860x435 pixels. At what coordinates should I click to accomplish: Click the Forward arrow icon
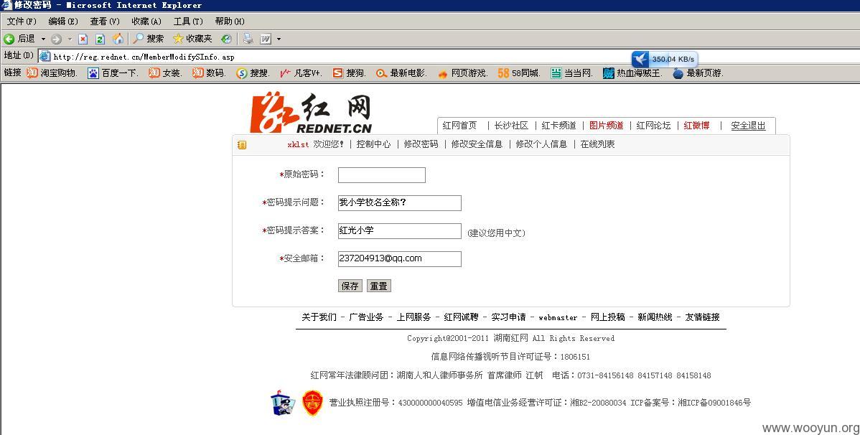(56, 39)
